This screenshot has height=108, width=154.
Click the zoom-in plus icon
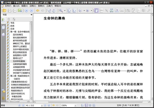click(x=88, y=10)
